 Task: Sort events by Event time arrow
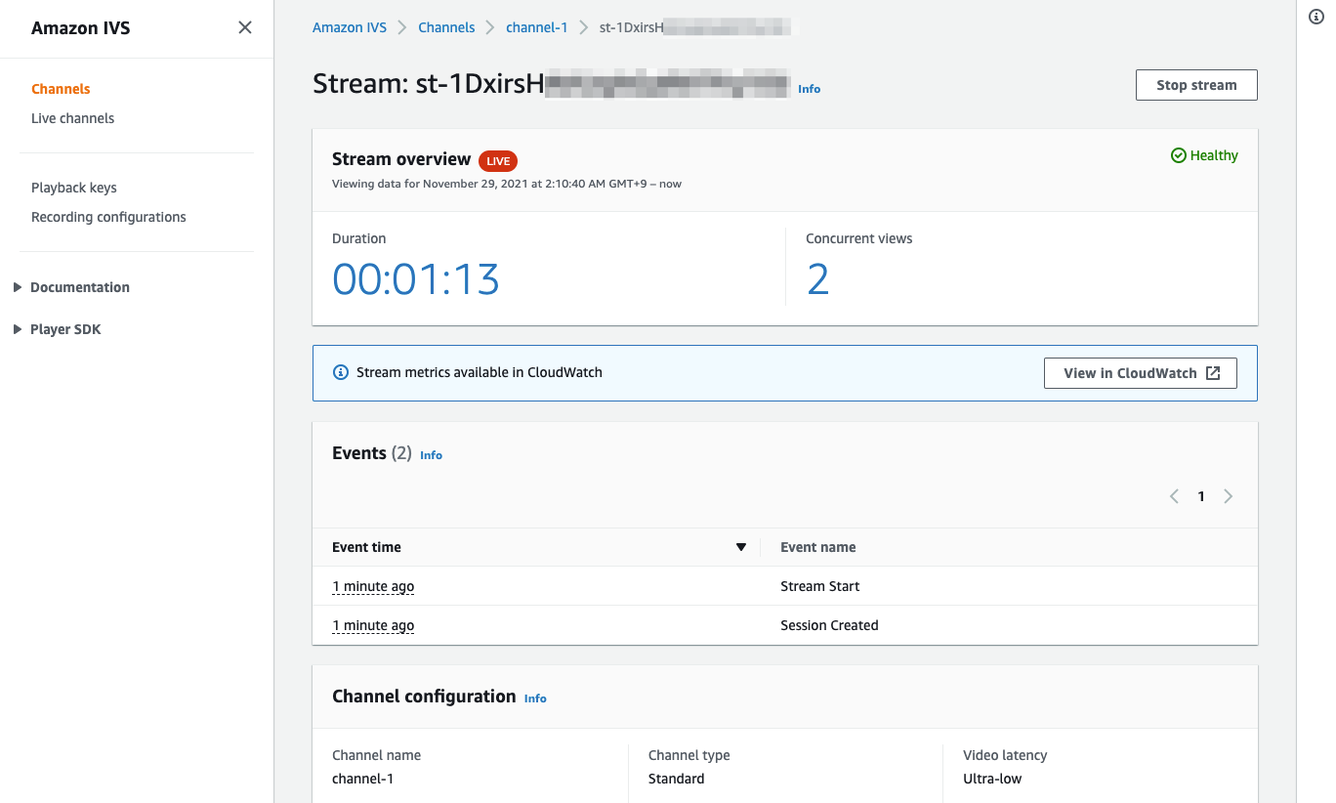(x=741, y=547)
